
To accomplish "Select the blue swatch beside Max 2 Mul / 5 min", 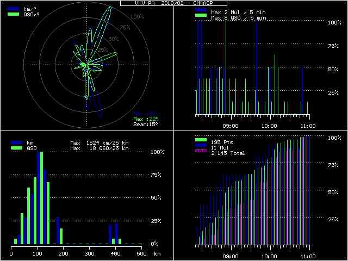I will coord(201,10).
